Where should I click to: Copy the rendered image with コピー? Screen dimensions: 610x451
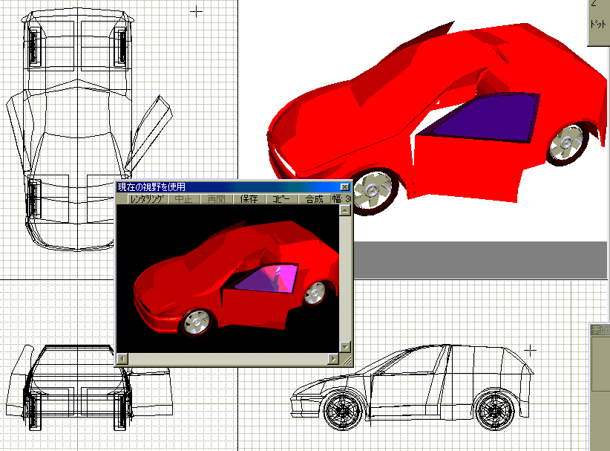281,199
